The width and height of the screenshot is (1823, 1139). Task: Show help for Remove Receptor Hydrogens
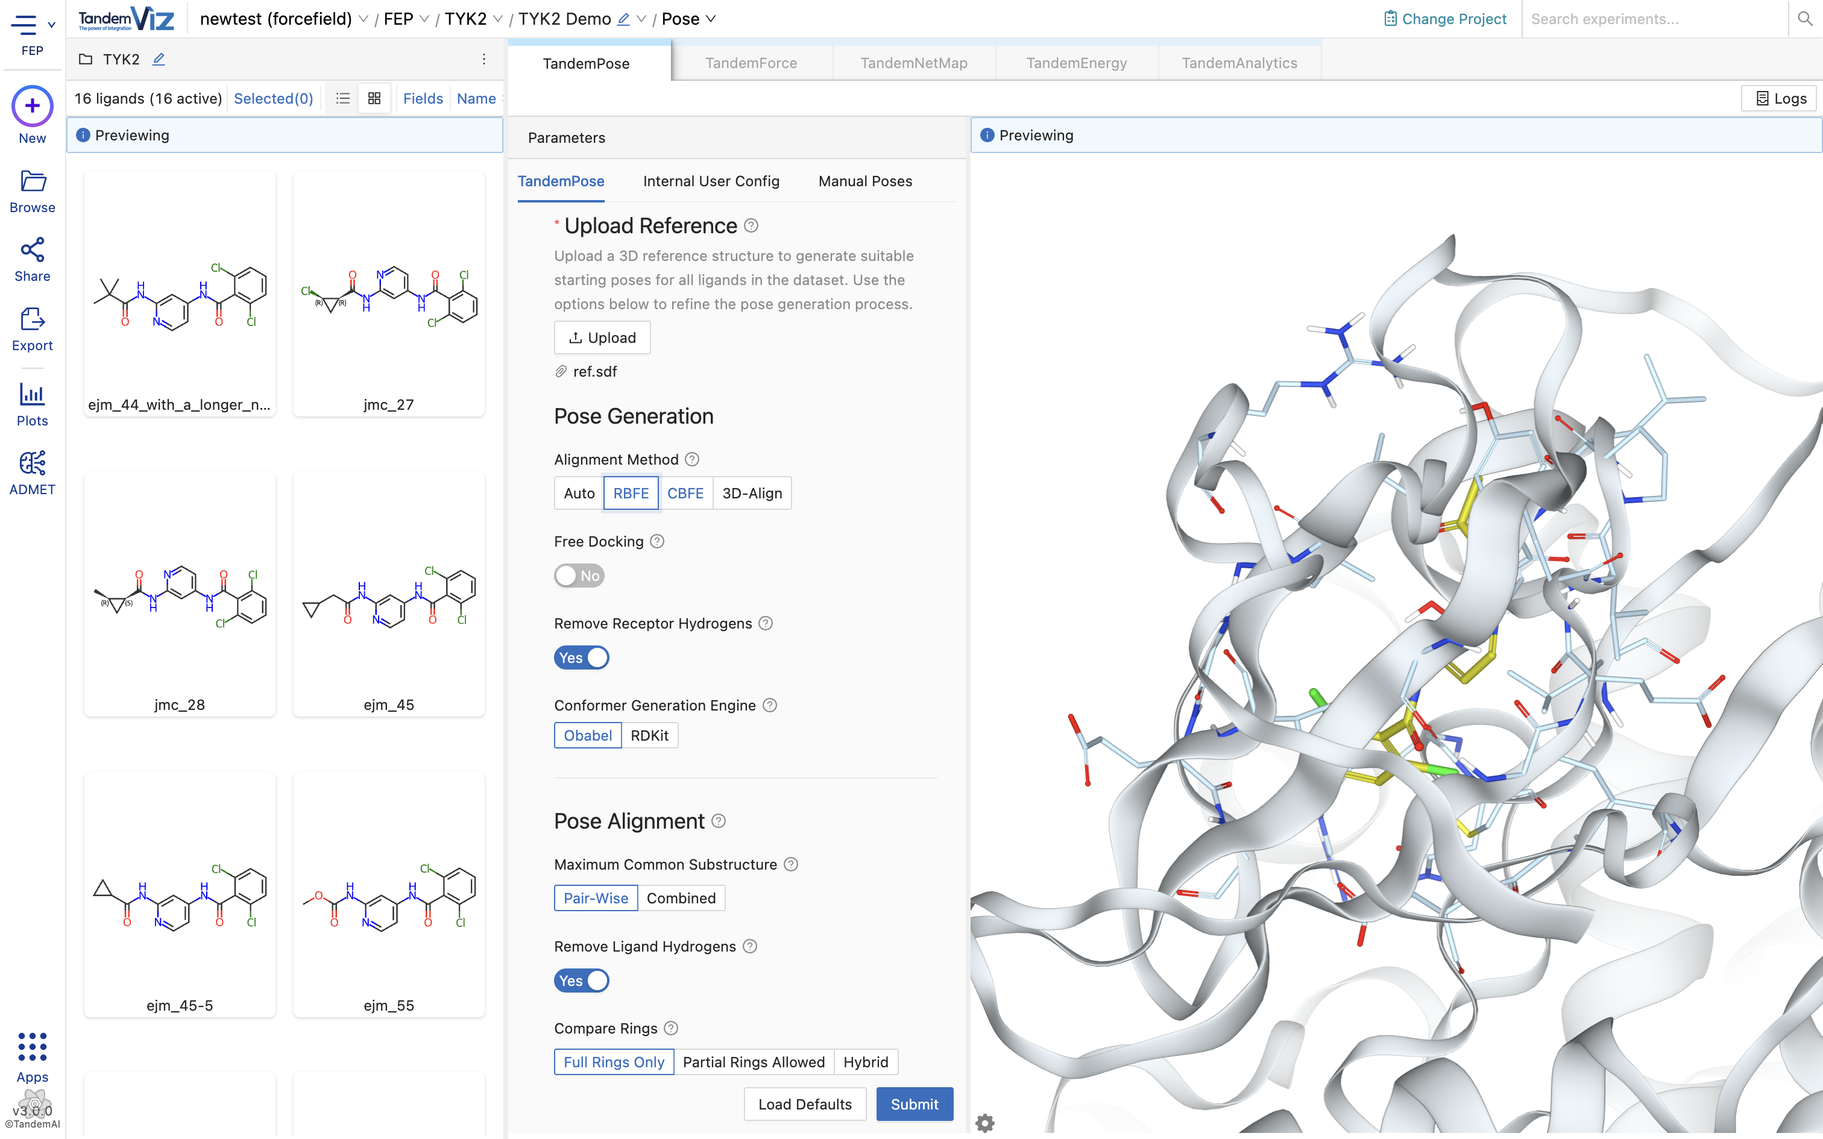(x=766, y=623)
